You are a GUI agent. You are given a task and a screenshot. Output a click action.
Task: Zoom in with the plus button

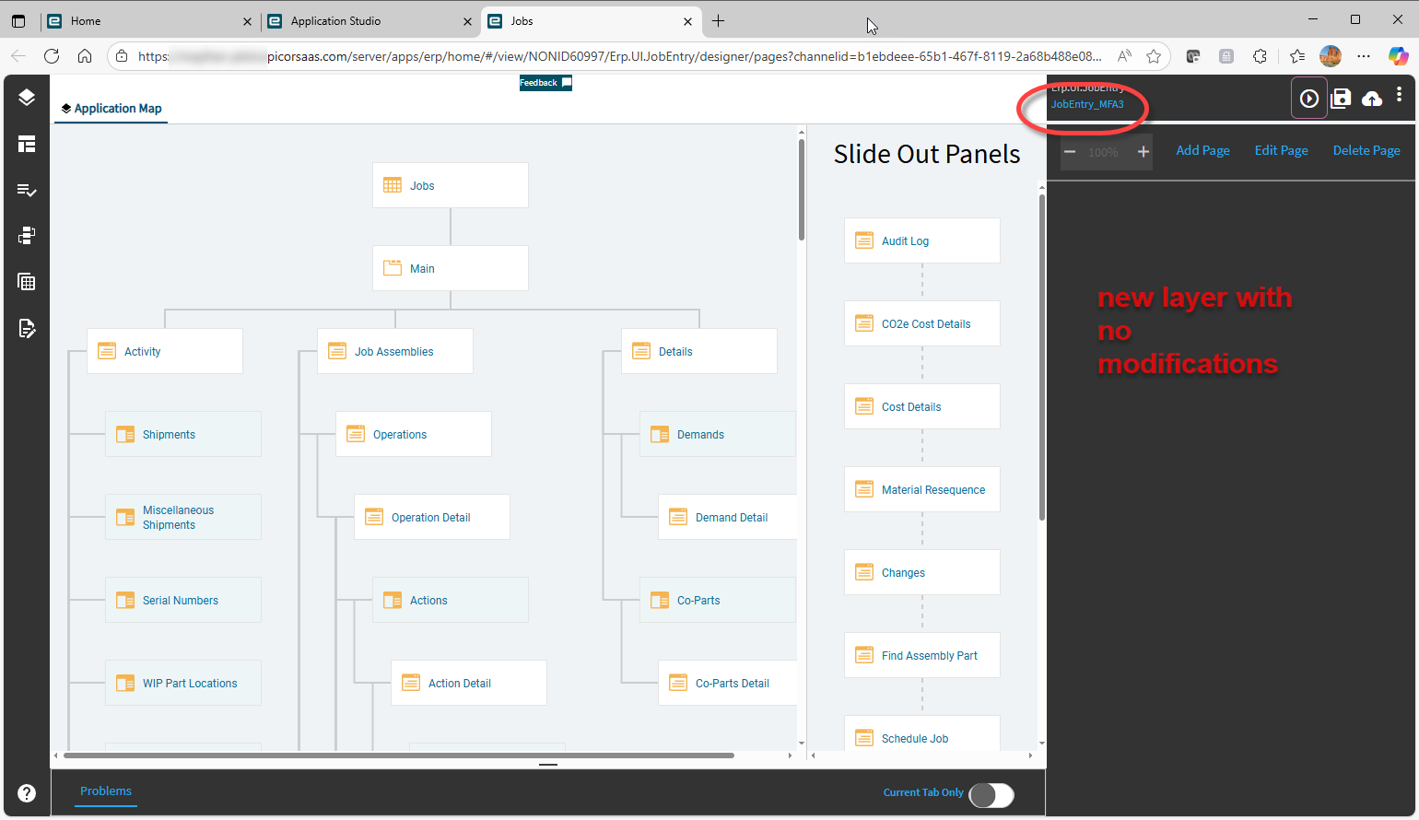[1143, 152]
